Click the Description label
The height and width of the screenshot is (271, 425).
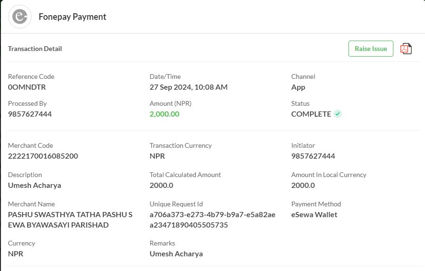pos(25,175)
